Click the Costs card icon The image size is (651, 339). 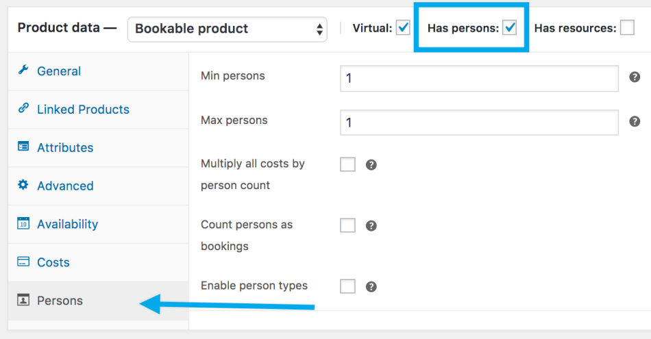coord(23,262)
